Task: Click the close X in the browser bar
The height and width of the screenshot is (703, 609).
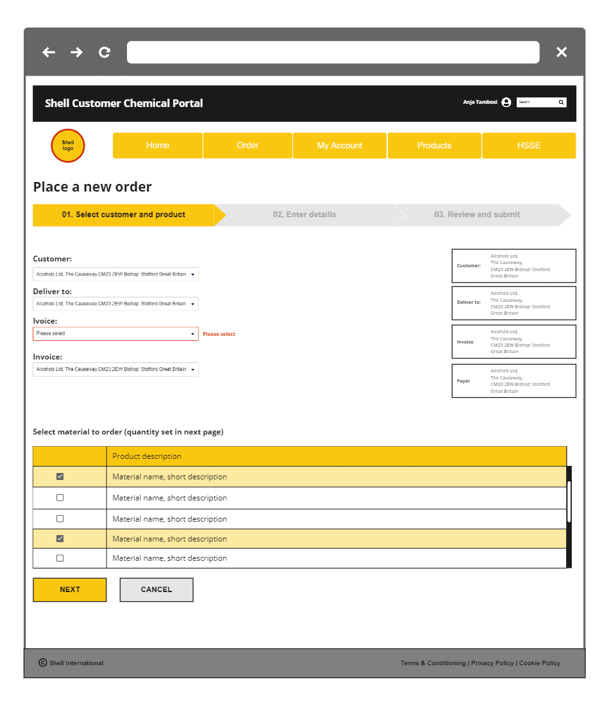Action: point(562,52)
